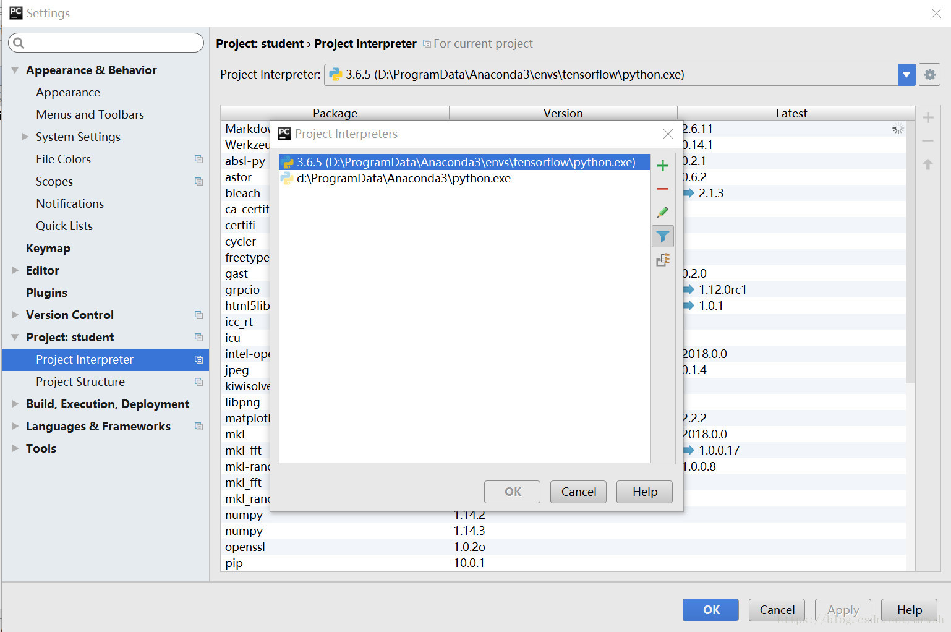Upgrade package with up arrow icon
The width and height of the screenshot is (951, 632).
coord(928,164)
